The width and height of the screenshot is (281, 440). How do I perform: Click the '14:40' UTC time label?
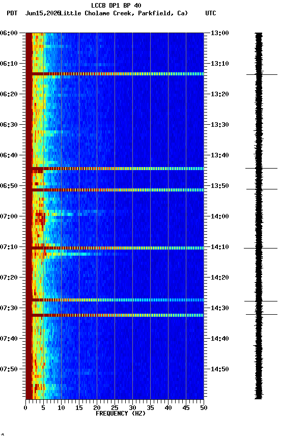(x=220, y=339)
